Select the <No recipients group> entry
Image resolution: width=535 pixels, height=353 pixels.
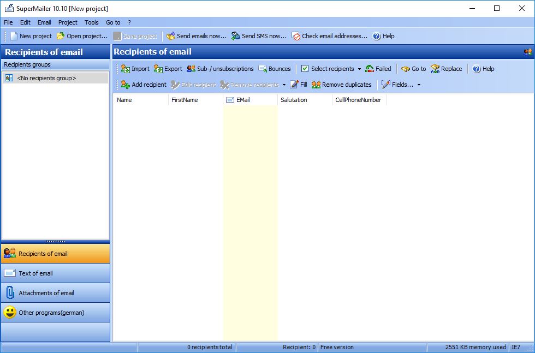pos(55,78)
